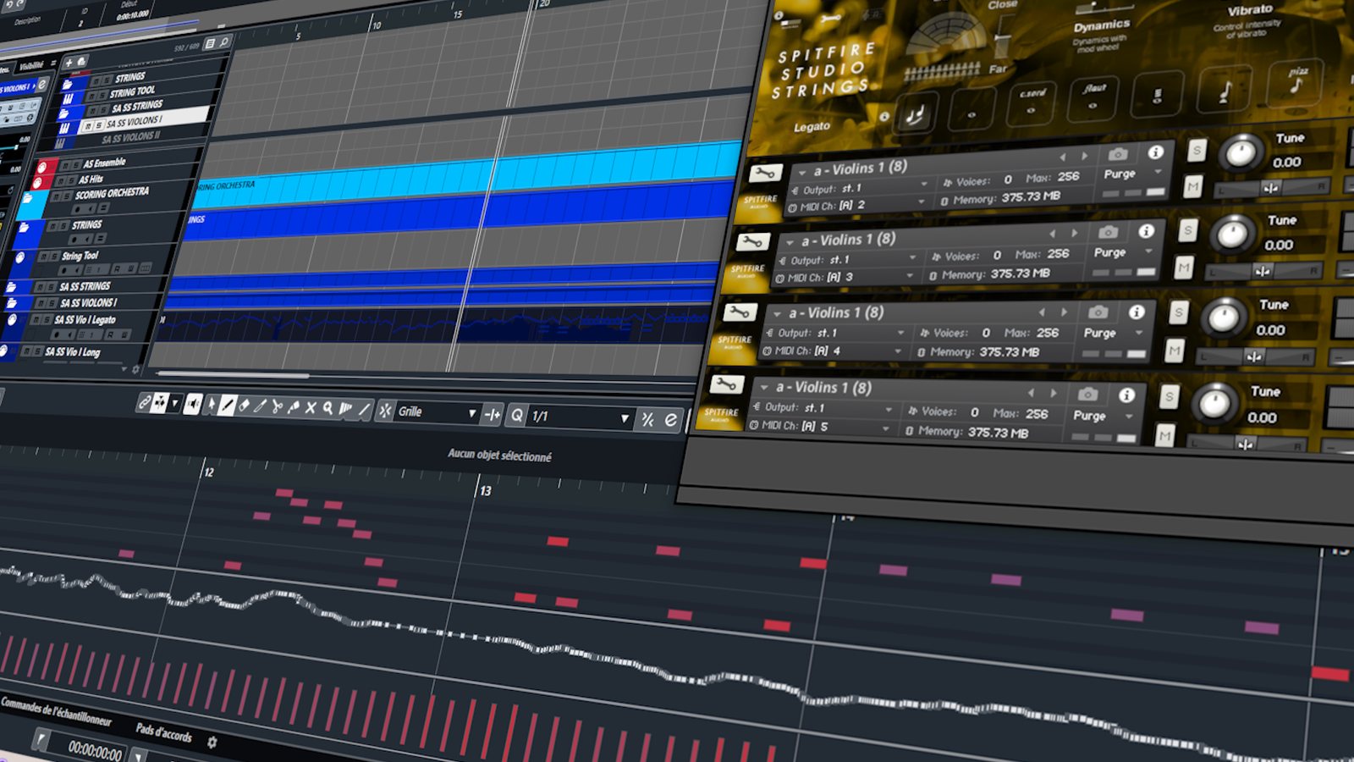Open the Pads d'accords tab
Viewport: 1354px width, 762px height.
[163, 732]
